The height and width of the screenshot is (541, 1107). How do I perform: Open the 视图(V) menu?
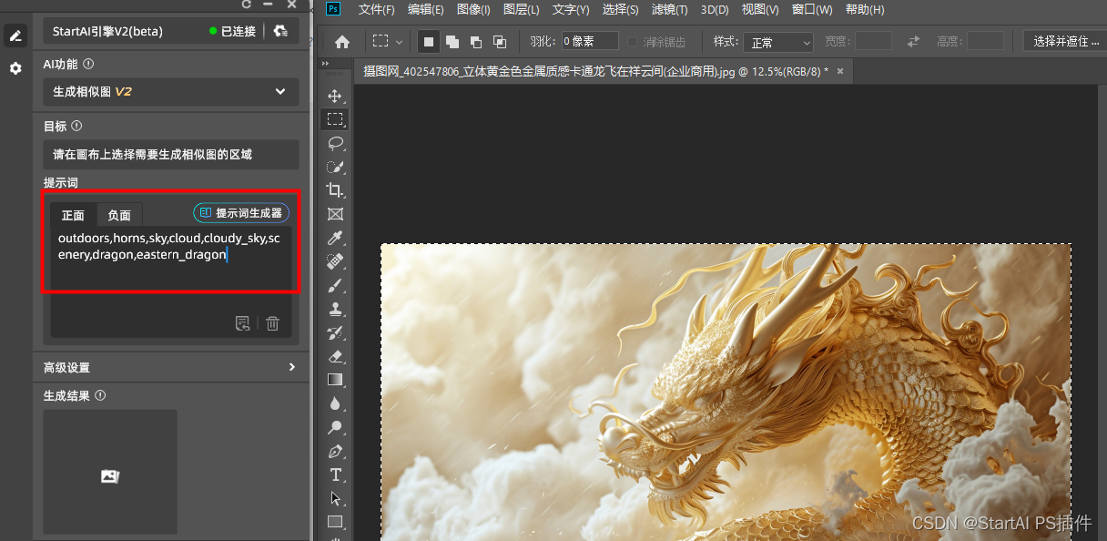tap(760, 10)
